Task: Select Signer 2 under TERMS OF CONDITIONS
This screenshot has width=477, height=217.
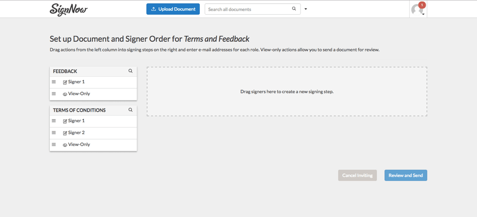Action: point(76,133)
